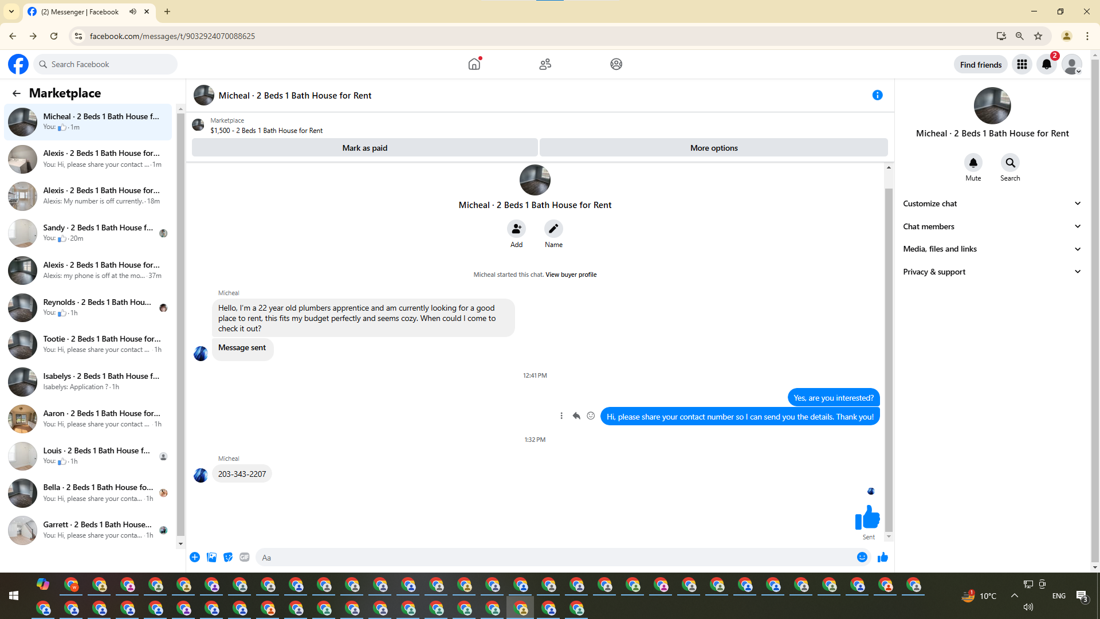Open View buyer profile link
Image resolution: width=1100 pixels, height=619 pixels.
571,275
